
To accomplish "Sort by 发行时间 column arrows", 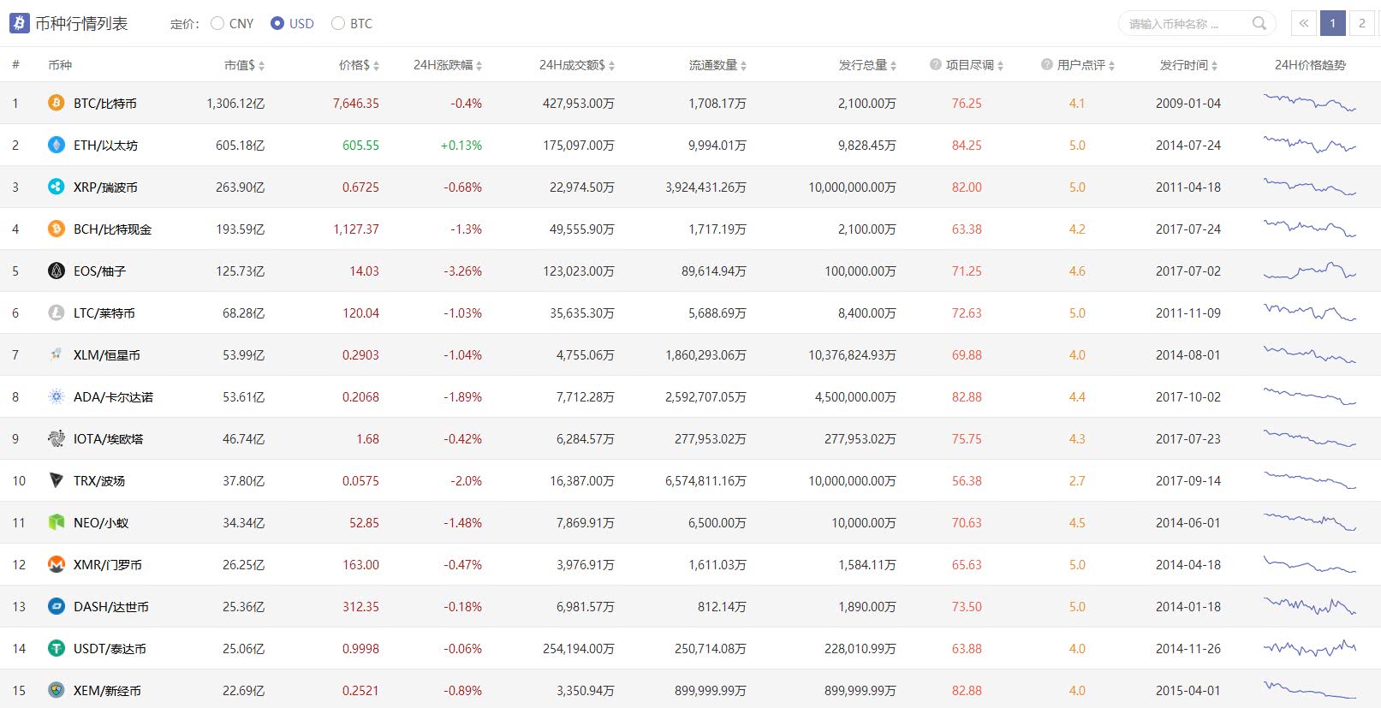I will pos(1214,66).
